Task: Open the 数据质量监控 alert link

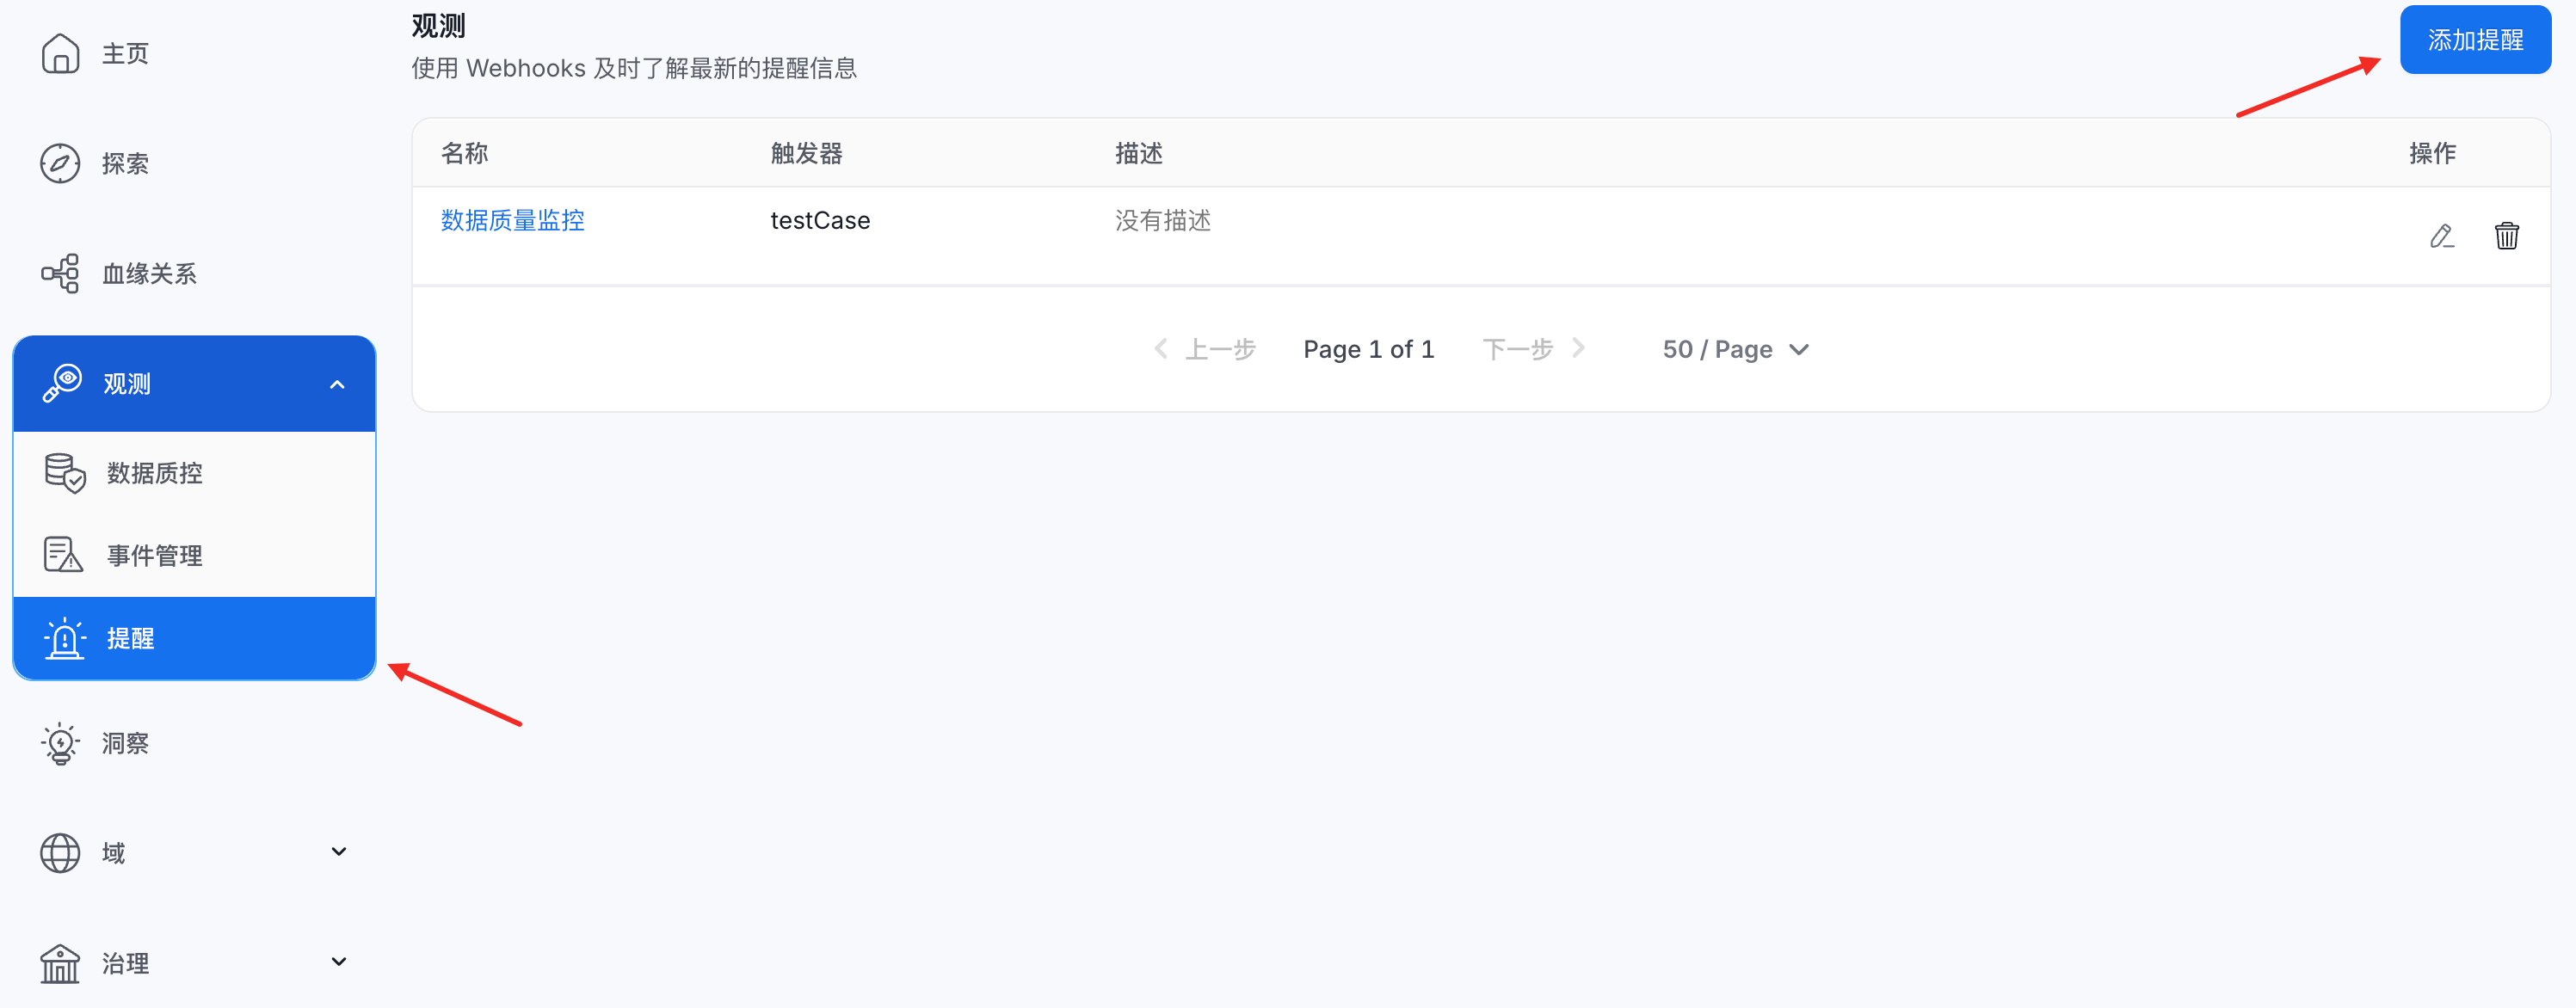Action: pos(512,220)
